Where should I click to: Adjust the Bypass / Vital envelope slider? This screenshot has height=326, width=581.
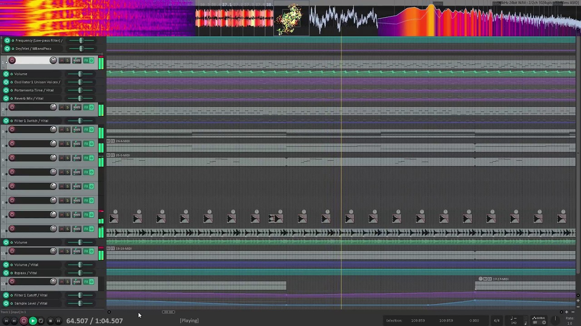coord(80,273)
